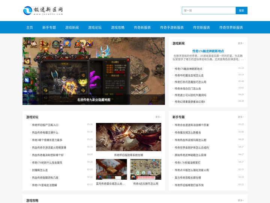The image size is (270, 203).
Task: Open the blue headline 传奇176触龙神刷新地点
Action: click(x=208, y=51)
